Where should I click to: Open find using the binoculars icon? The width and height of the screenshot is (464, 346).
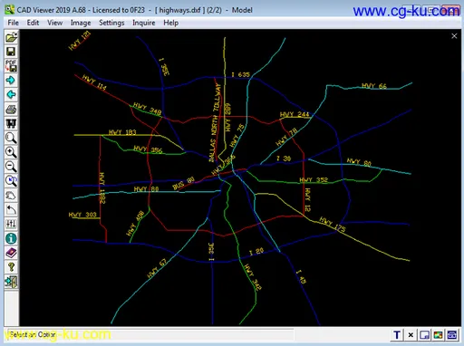pos(11,123)
